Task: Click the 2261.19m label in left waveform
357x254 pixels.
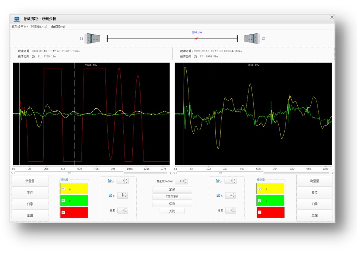Action: point(91,65)
